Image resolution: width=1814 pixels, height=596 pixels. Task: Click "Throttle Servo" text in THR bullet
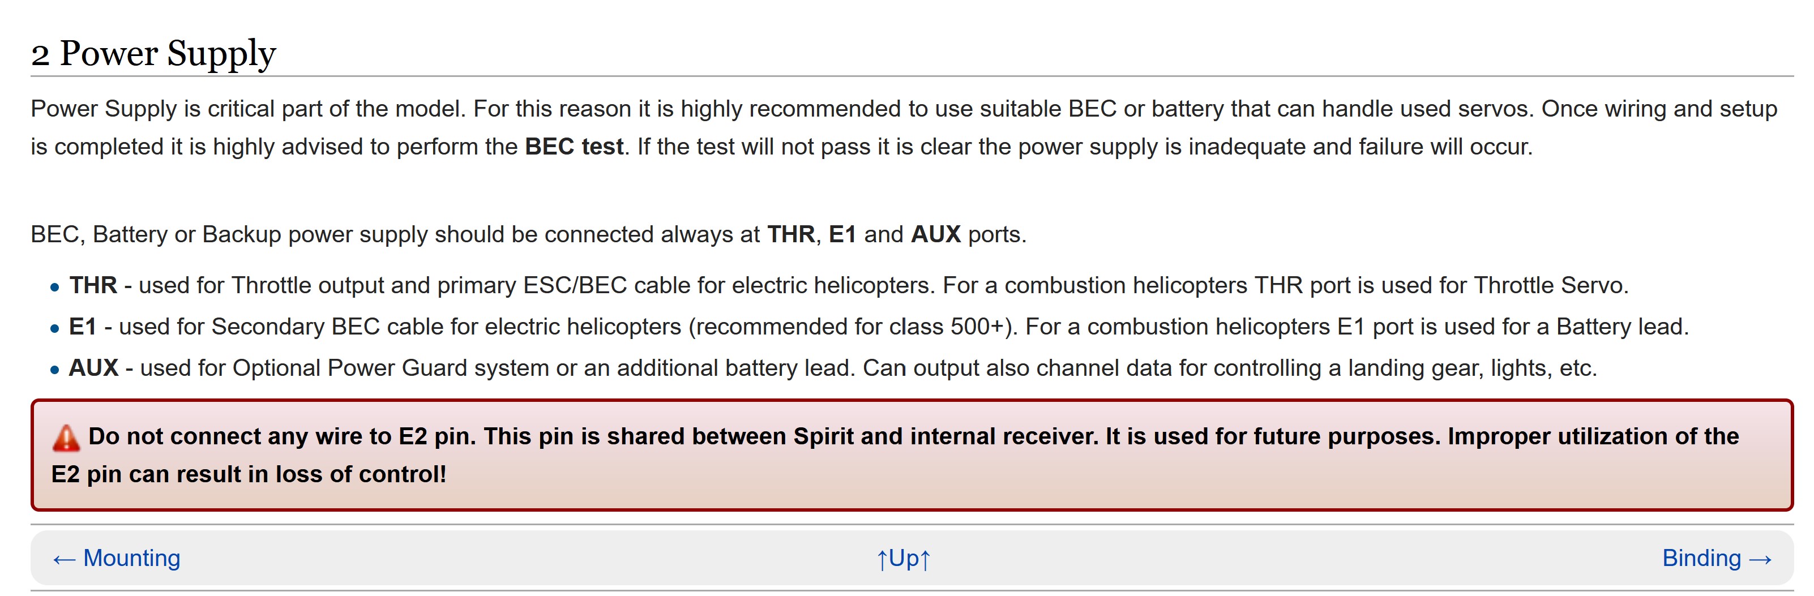point(1549,285)
